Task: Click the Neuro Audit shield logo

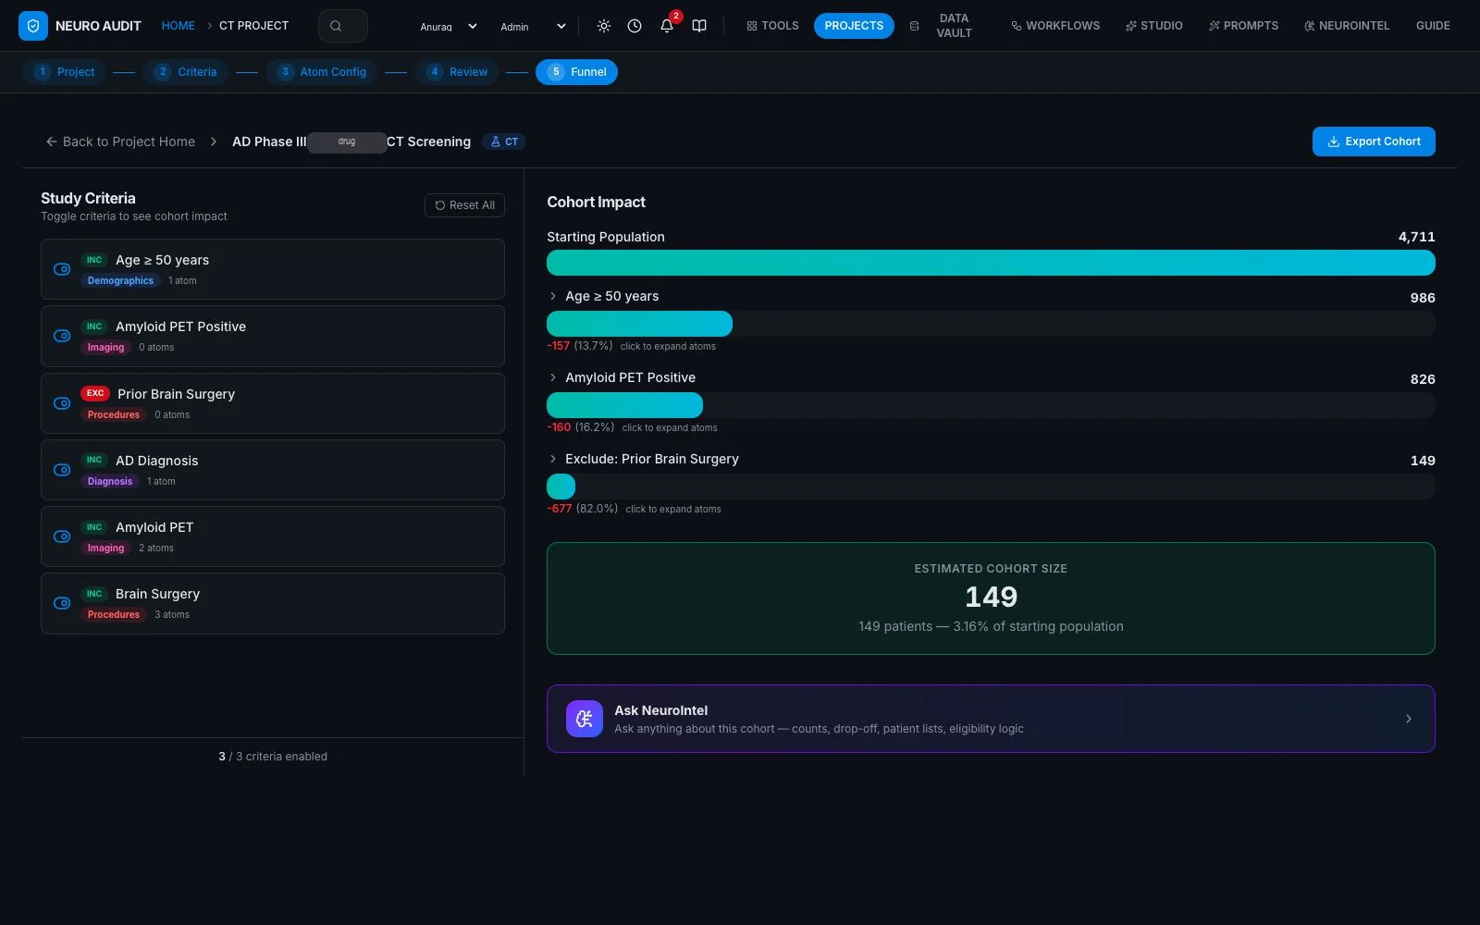Action: pos(33,26)
